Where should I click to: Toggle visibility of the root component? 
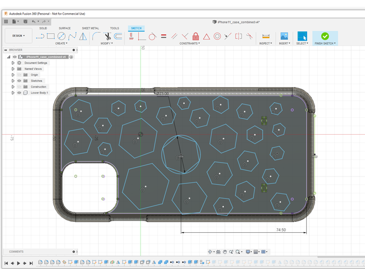(x=15, y=57)
